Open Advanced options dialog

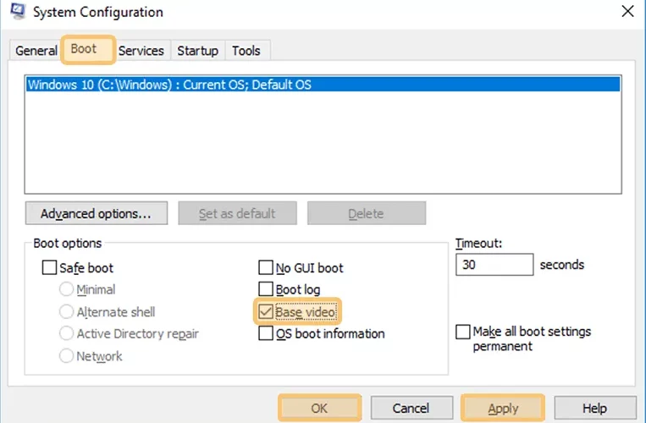(x=97, y=213)
